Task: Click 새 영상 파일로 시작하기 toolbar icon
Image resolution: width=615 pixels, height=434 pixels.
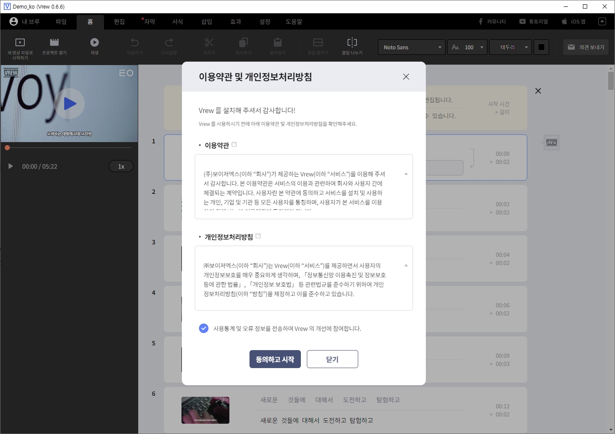Action: click(20, 42)
